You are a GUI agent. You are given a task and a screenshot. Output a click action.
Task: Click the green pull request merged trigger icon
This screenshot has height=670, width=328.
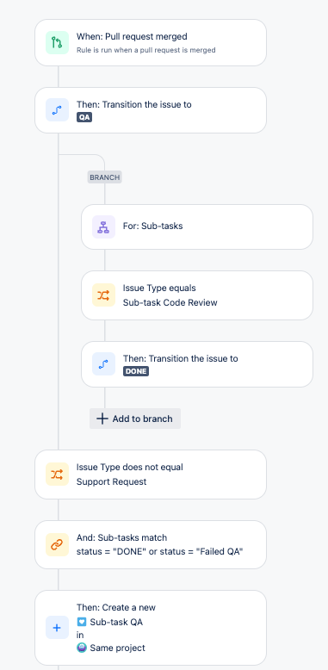tap(57, 43)
